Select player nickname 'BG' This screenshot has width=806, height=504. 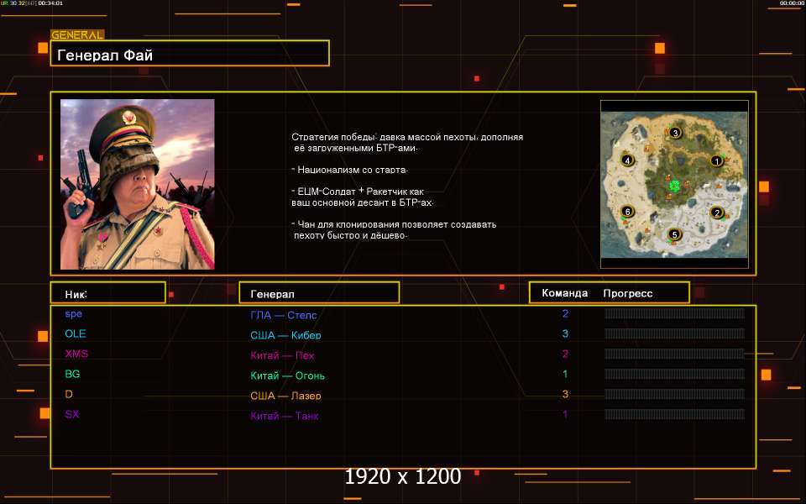(72, 374)
